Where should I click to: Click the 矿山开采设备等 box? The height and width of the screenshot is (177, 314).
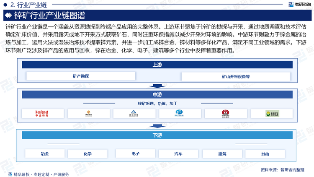pos(236,76)
